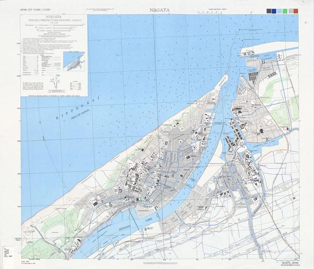Select the dark blue color swatch
The height and width of the screenshot is (269, 314).
[x=274, y=11]
